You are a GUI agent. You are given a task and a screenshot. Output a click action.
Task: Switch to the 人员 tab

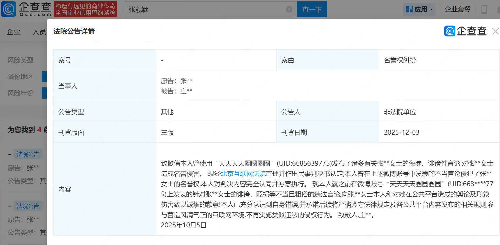pos(39,32)
